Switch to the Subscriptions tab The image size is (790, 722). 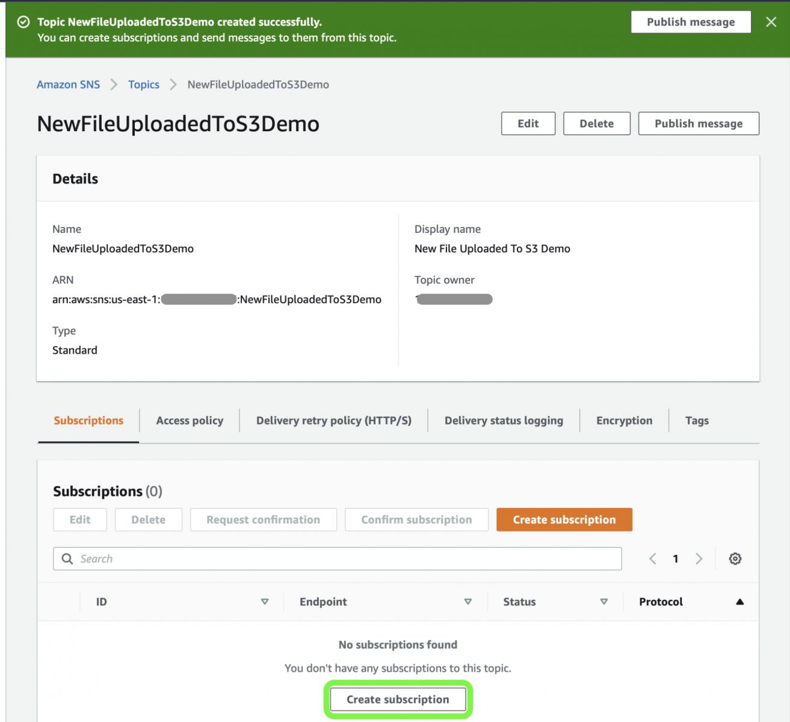88,421
